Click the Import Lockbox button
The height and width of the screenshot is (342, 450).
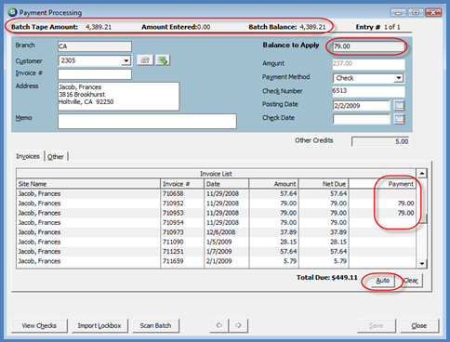click(x=99, y=325)
